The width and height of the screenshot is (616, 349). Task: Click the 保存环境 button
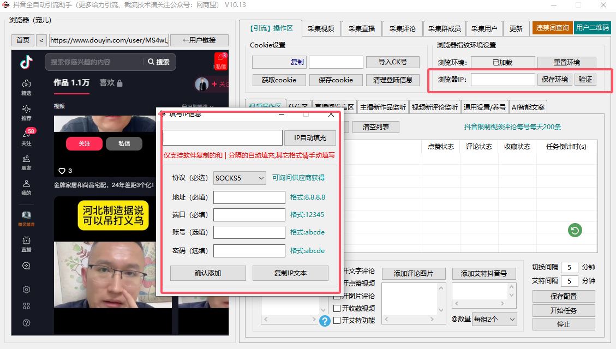(x=555, y=80)
